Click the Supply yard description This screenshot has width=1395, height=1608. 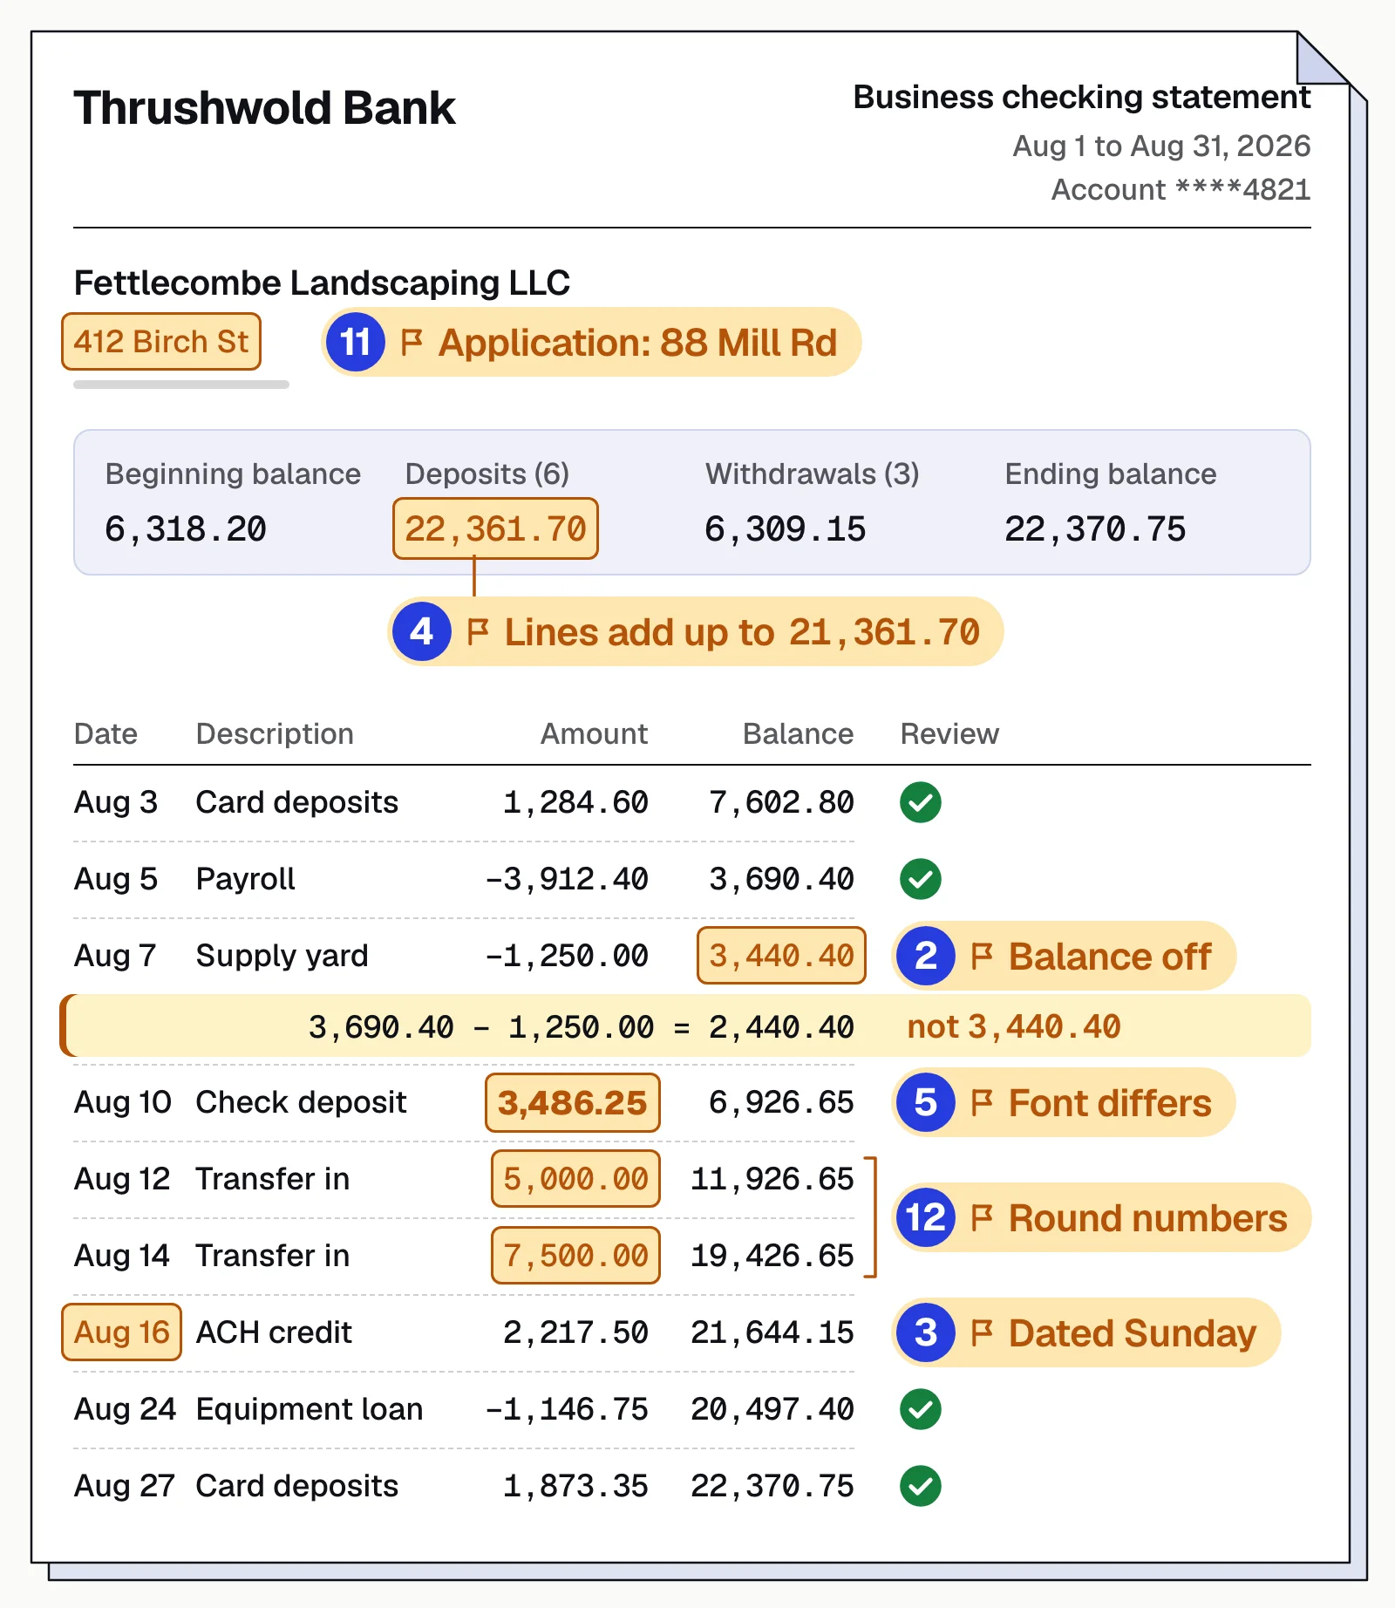pos(282,956)
